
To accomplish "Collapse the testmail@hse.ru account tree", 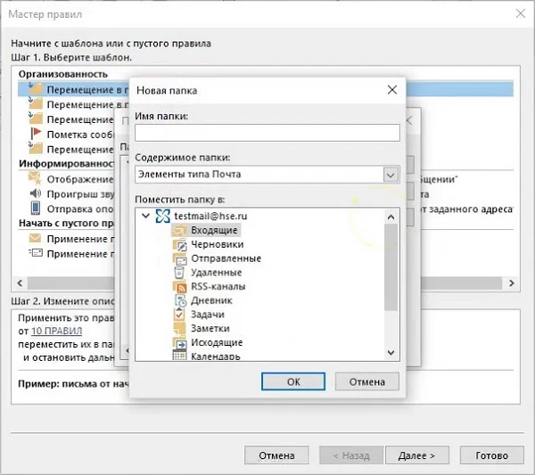I will [146, 216].
